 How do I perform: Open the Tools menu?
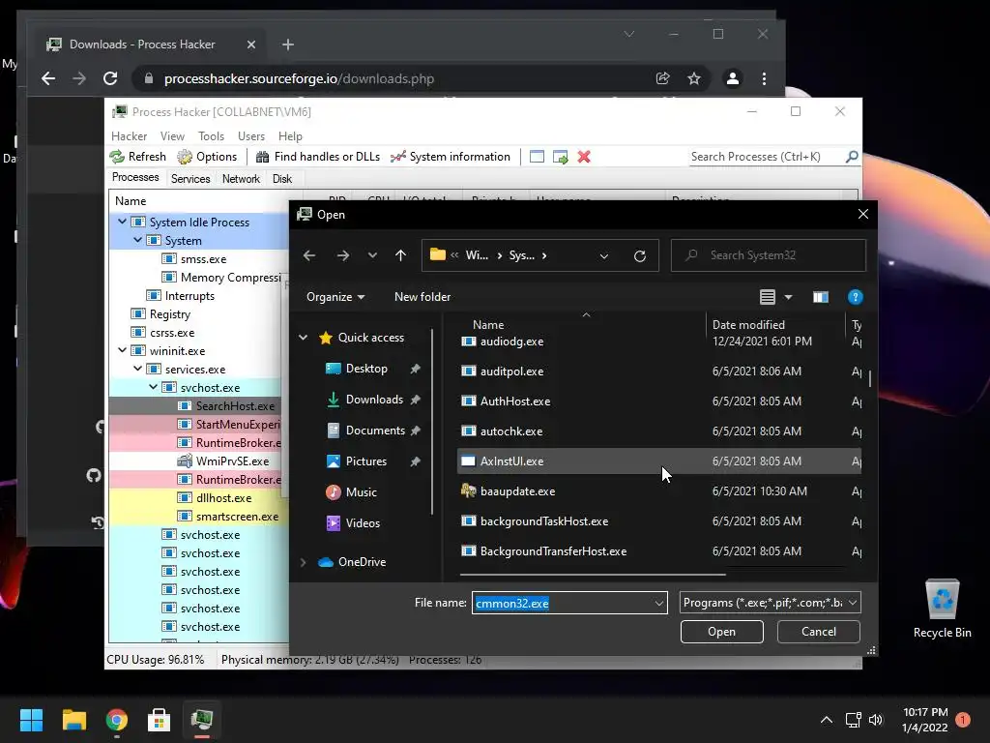211,136
